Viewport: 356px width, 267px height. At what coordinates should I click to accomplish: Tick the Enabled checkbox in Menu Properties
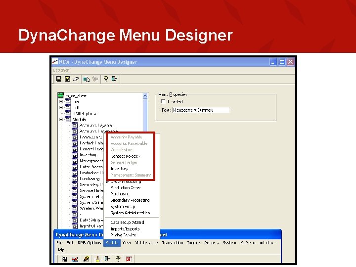[x=163, y=101]
